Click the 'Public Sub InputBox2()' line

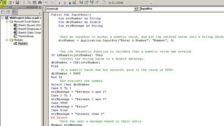tap(71, 15)
